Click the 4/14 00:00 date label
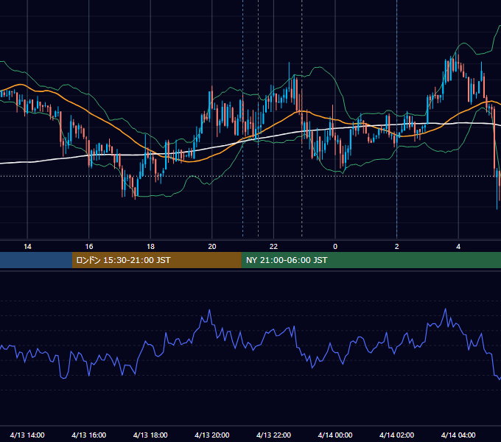 pos(335,435)
